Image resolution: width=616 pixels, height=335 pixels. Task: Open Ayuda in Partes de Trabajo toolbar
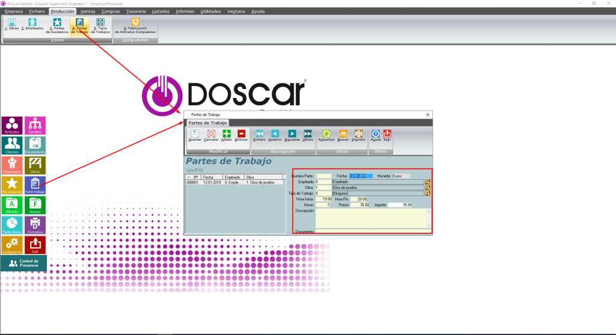(375, 135)
